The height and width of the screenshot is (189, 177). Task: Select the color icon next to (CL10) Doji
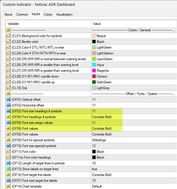[x=8, y=88]
